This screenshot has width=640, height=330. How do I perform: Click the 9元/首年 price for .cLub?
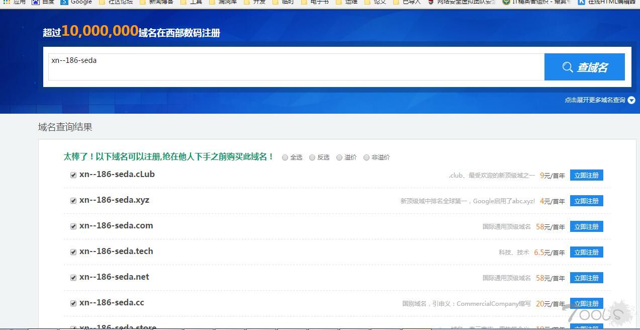point(553,176)
